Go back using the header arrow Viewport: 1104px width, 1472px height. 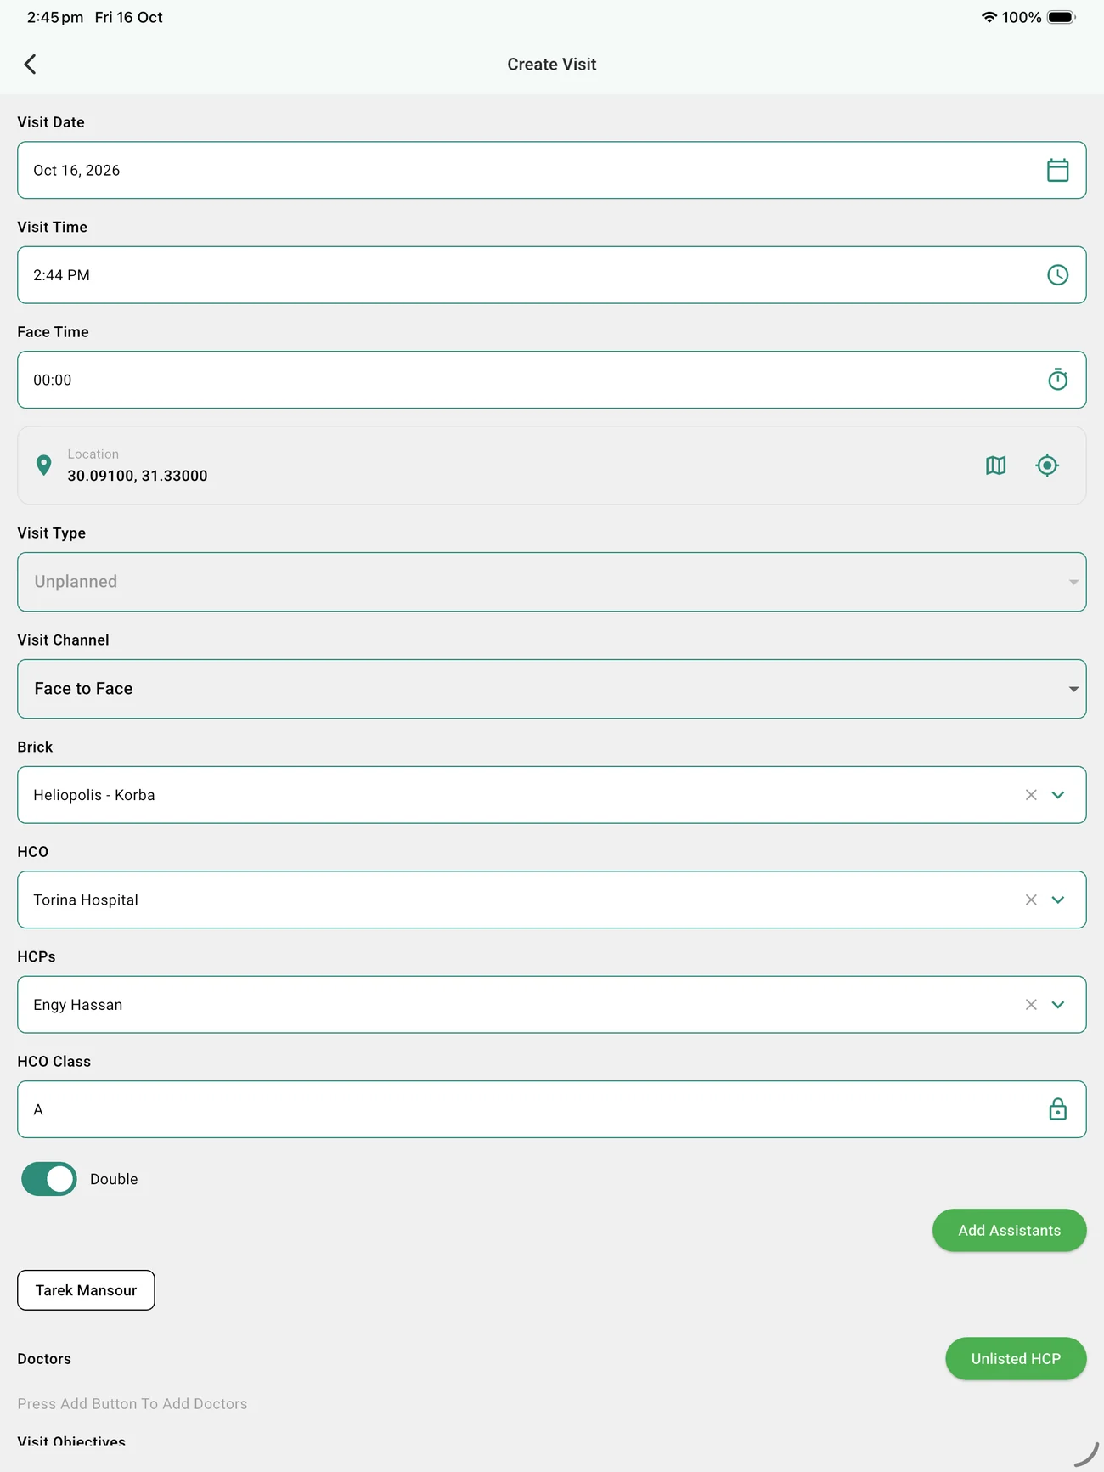click(x=31, y=65)
